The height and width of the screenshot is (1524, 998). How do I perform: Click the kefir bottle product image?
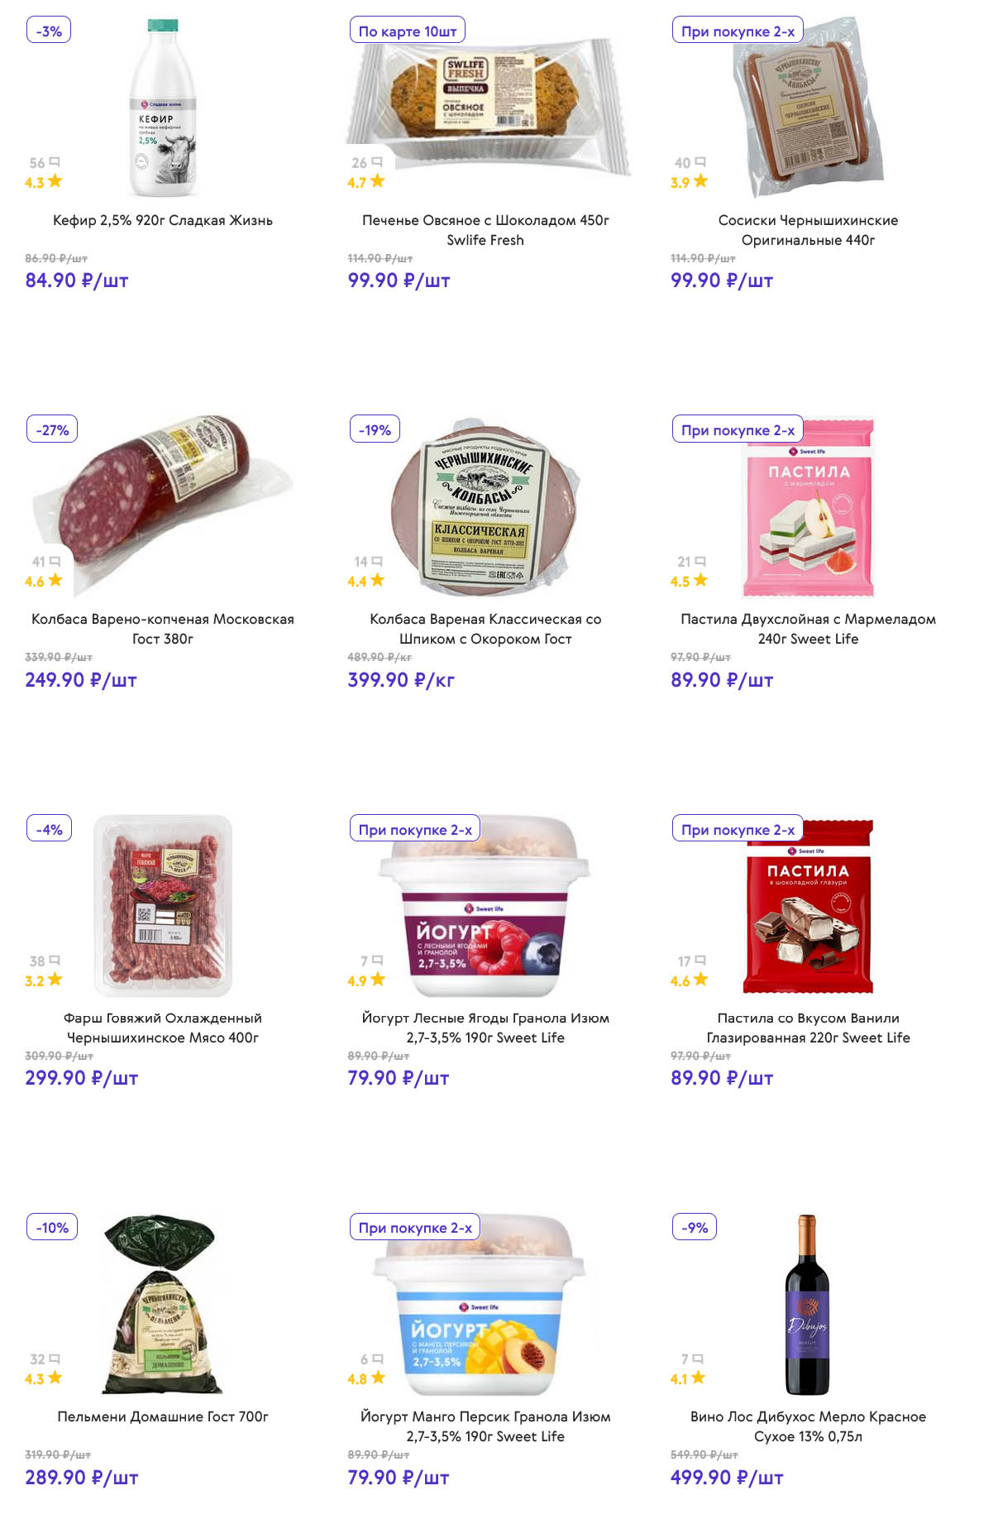163,108
